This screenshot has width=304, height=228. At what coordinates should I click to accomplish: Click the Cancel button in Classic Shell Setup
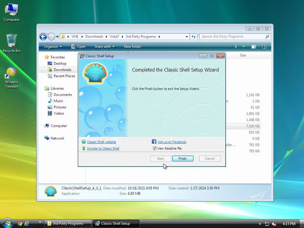tap(210, 159)
